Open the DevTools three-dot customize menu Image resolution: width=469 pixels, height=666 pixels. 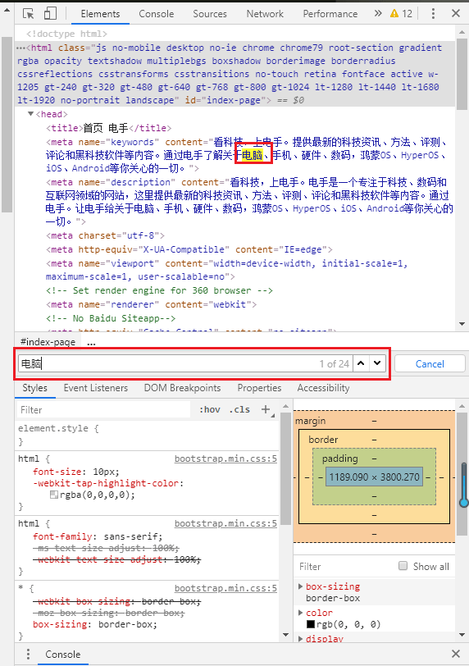tap(433, 14)
